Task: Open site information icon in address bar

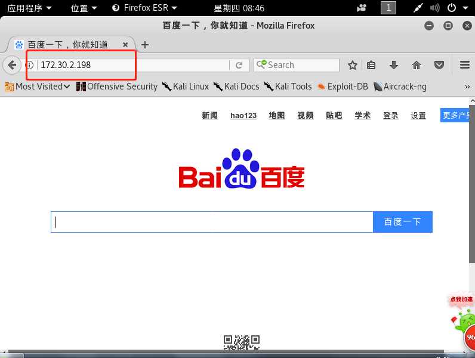Action: pos(29,65)
